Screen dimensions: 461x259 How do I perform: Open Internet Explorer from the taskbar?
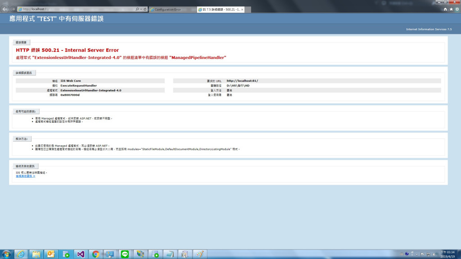21,254
